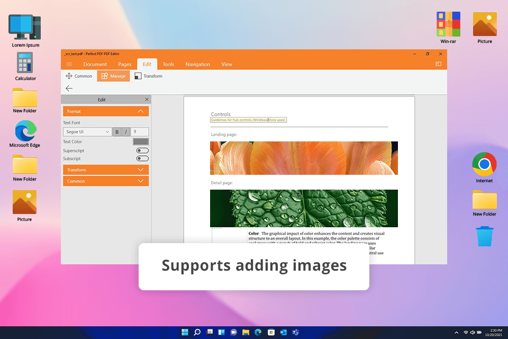Select the Edit ribbon tab
508x339 pixels.
pyautogui.click(x=147, y=64)
